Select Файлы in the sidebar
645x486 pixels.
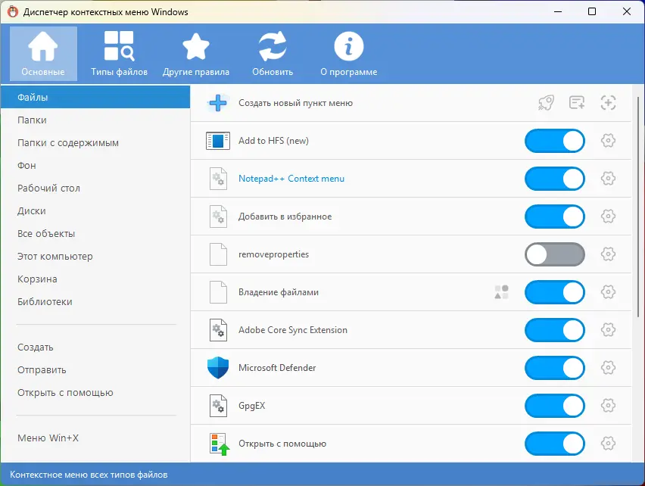pos(95,97)
